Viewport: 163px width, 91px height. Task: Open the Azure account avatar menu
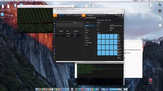(x=123, y=15)
